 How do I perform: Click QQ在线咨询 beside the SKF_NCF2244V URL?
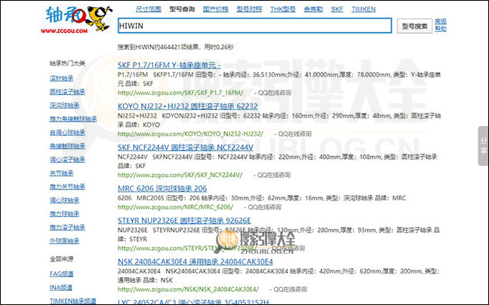274,175
